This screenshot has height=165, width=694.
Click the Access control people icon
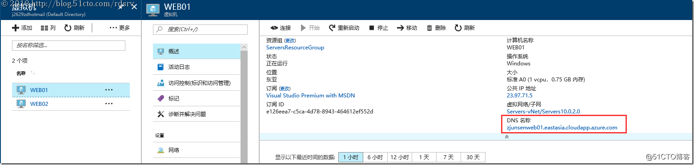160,83
